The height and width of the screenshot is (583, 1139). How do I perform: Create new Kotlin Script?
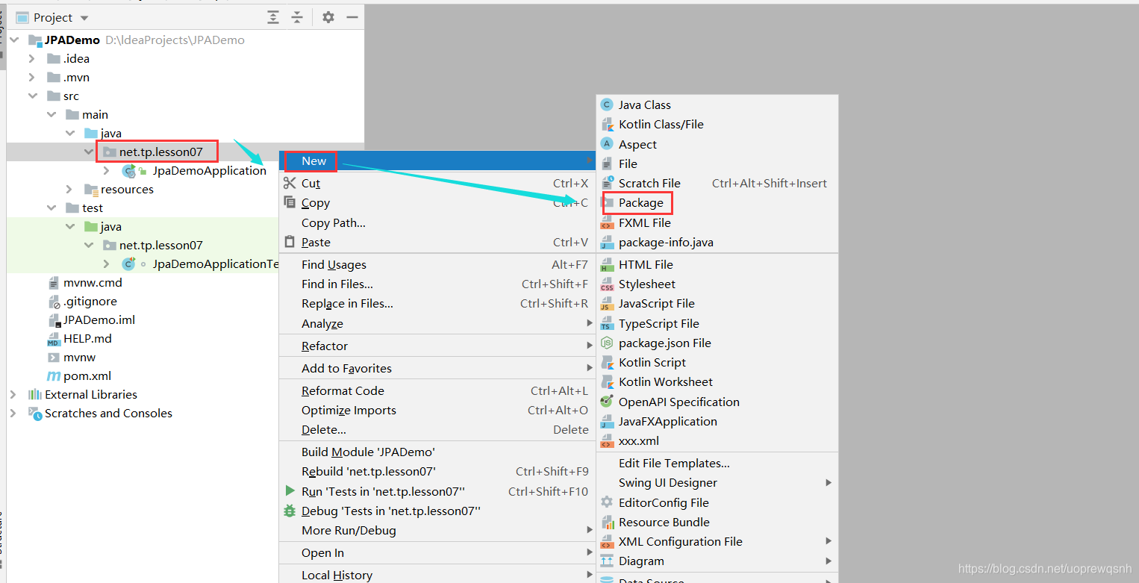coord(717,362)
